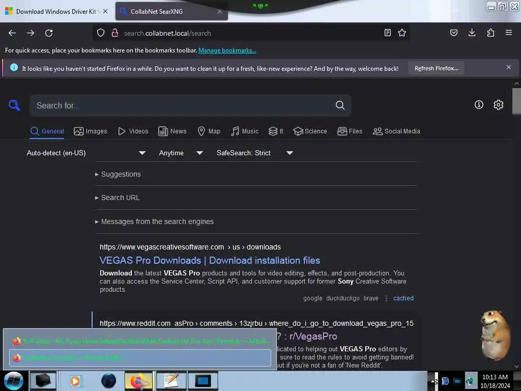
Task: Switch to the Files category
Action: point(350,131)
